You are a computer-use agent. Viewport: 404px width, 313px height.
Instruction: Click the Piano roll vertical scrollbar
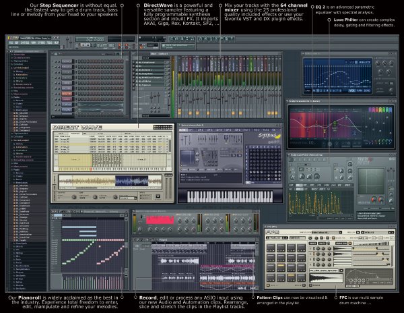click(126, 243)
